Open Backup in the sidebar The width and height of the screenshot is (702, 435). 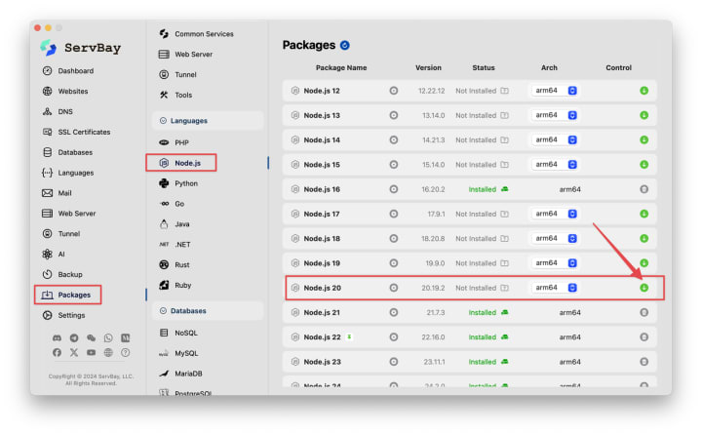tap(62, 274)
